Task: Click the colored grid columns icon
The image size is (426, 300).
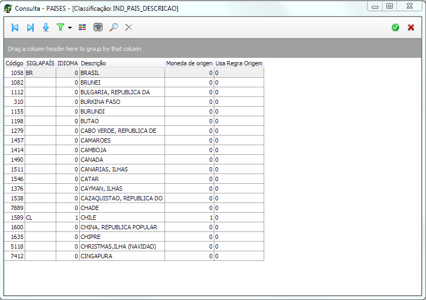Action: (x=82, y=27)
